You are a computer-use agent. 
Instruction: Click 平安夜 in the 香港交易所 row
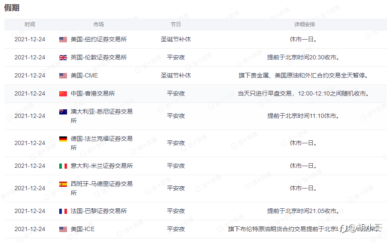coord(176,93)
